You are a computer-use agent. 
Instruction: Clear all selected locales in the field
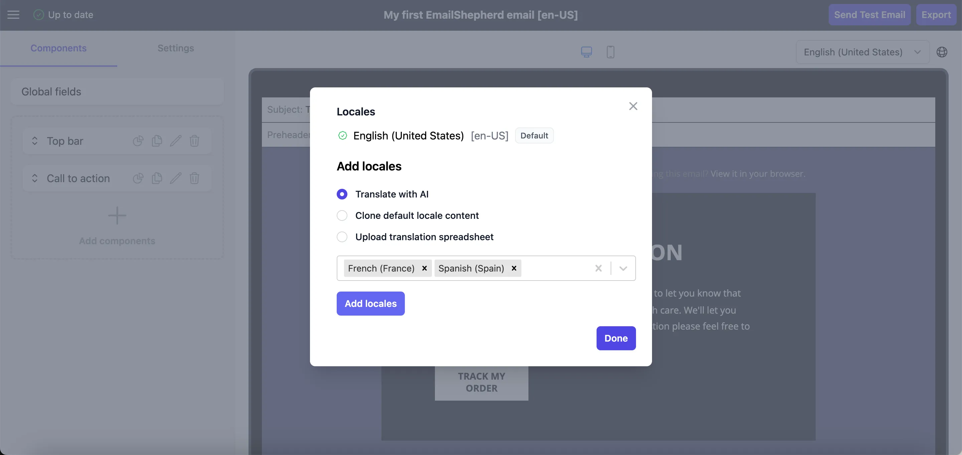coord(598,269)
